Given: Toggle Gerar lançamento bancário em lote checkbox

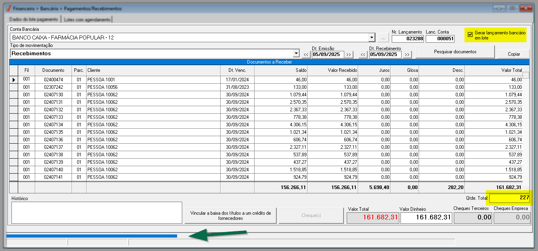Looking at the screenshot, I should click(470, 35).
